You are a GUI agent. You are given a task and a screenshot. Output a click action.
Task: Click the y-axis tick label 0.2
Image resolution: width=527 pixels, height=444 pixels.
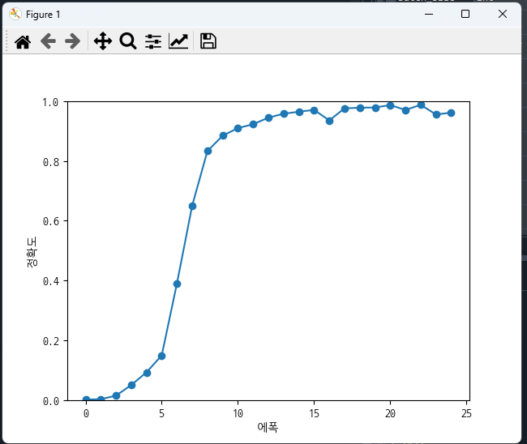50,341
